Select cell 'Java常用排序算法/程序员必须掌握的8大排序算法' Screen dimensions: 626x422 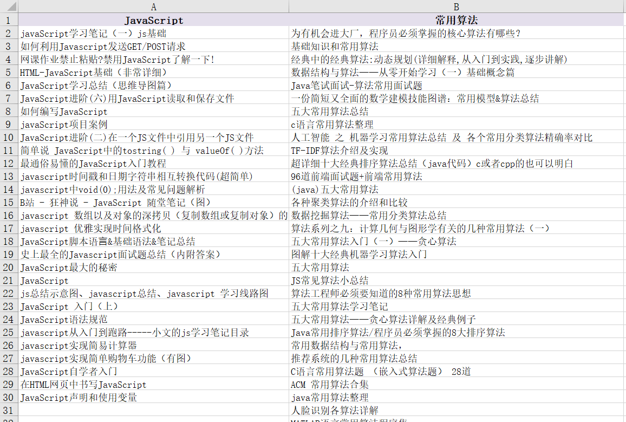pyautogui.click(x=457, y=332)
